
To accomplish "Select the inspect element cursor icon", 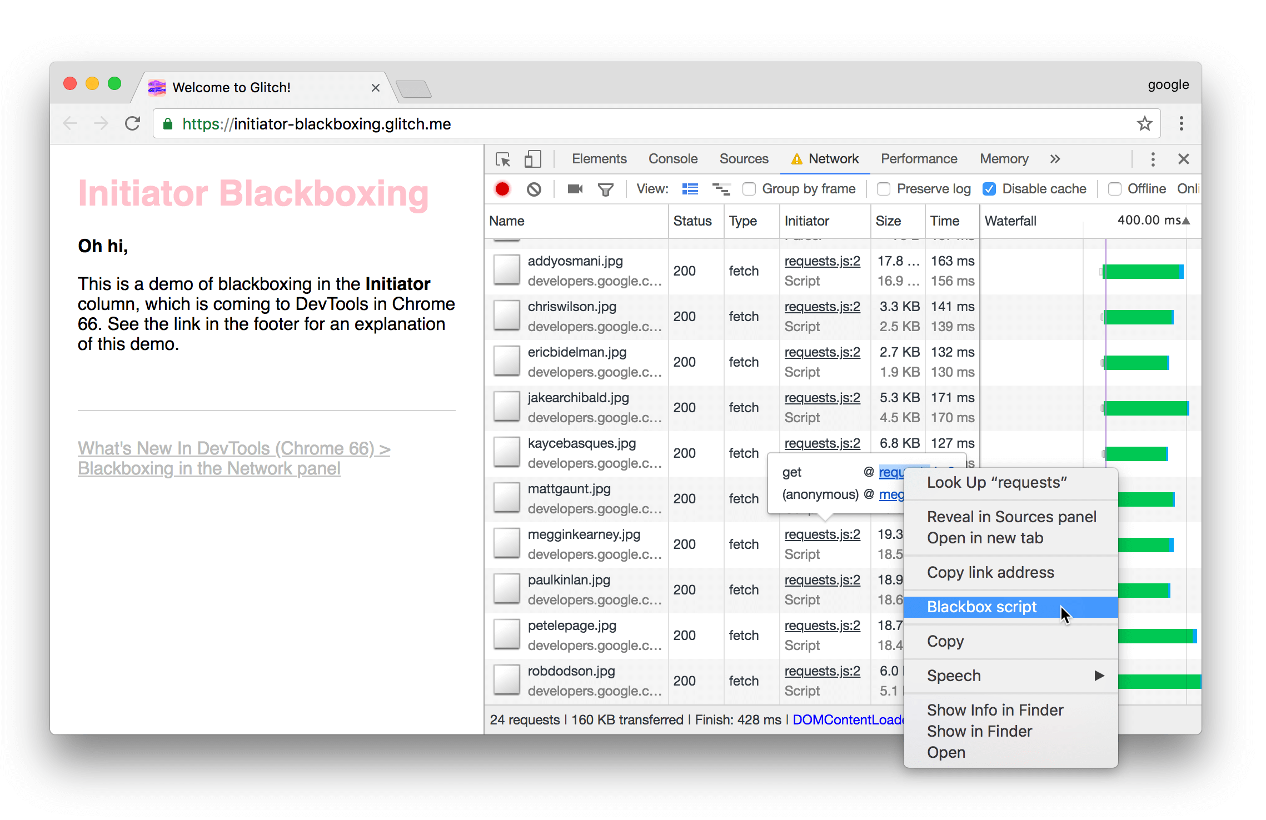I will [503, 159].
